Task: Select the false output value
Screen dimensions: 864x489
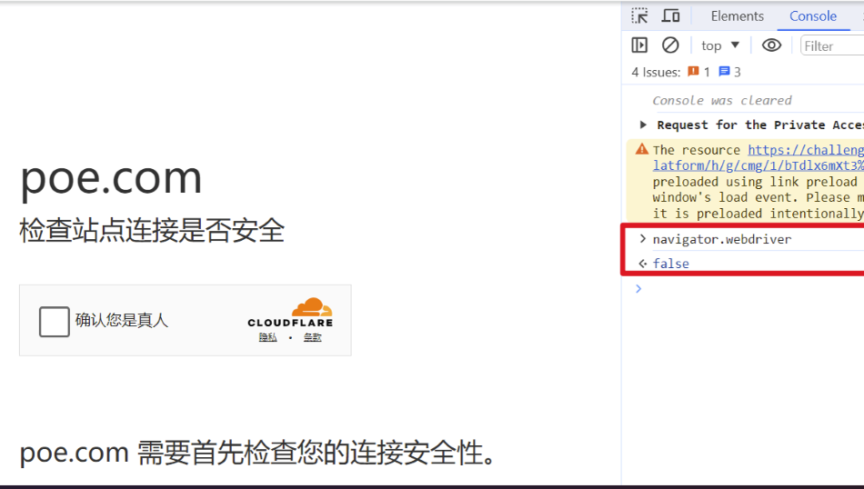Action: click(670, 264)
